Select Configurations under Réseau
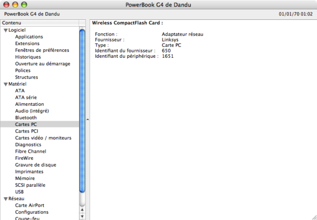This screenshot has width=317, height=220. pyautogui.click(x=32, y=212)
